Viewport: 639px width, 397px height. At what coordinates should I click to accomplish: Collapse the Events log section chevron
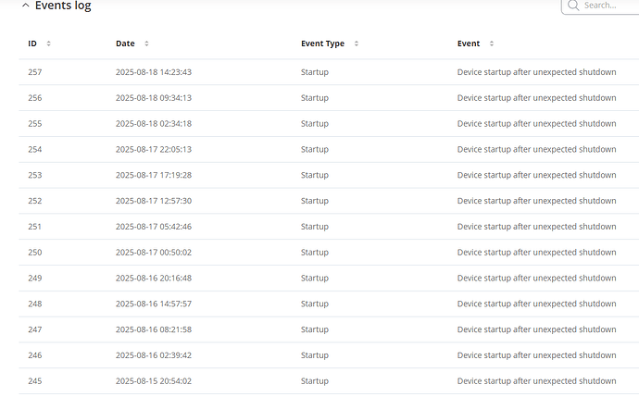click(25, 6)
